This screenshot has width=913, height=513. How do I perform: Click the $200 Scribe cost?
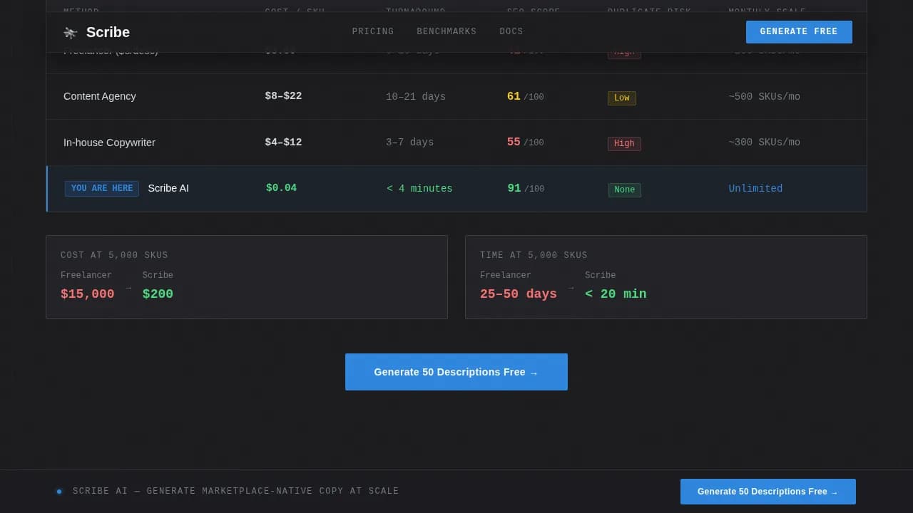click(x=158, y=294)
